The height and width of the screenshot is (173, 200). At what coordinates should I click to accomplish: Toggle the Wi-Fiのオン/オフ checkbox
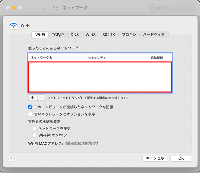pyautogui.click(x=35, y=135)
